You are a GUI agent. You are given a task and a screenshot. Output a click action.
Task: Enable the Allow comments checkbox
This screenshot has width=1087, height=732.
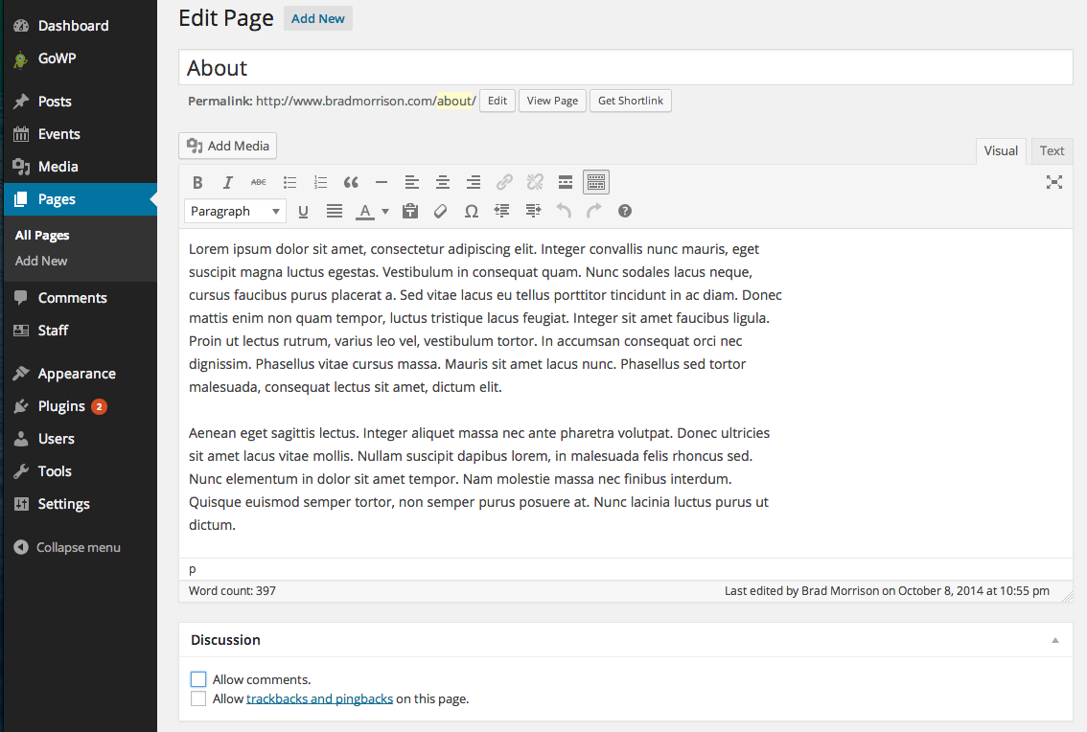(x=198, y=679)
